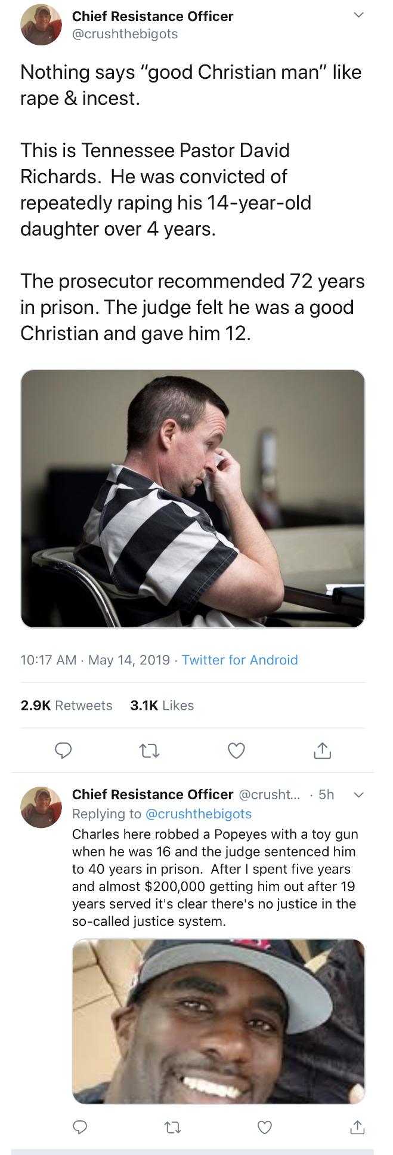Open the main tweet options chevron
The height and width of the screenshot is (1155, 393).
point(358,16)
